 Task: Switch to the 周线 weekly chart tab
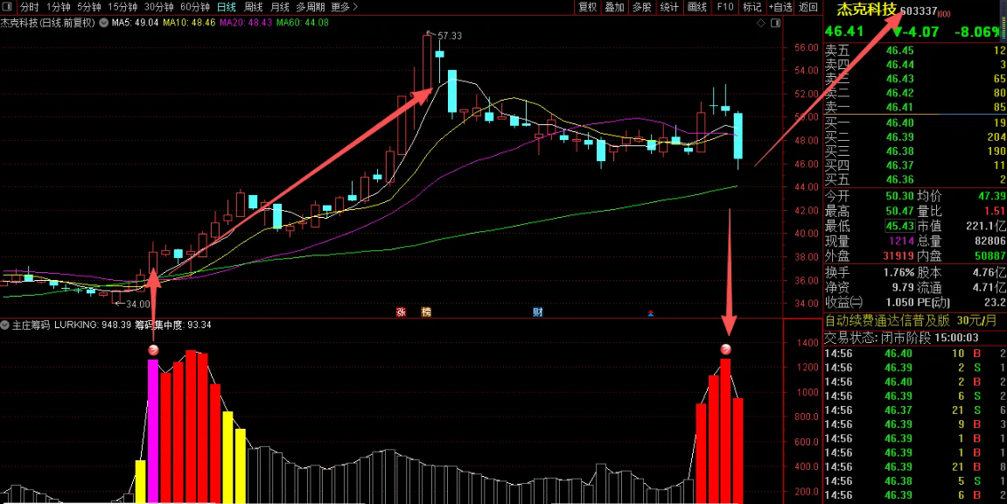[x=253, y=7]
